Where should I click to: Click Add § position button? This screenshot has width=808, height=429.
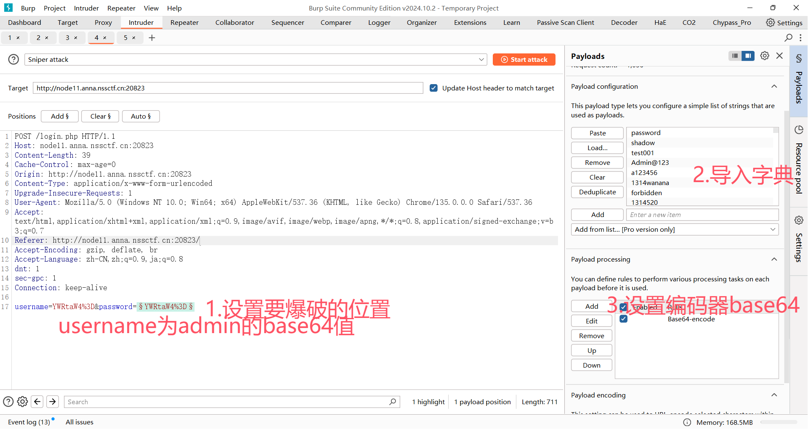pos(60,116)
